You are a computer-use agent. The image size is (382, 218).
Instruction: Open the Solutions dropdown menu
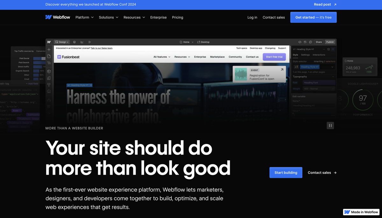tap(109, 17)
